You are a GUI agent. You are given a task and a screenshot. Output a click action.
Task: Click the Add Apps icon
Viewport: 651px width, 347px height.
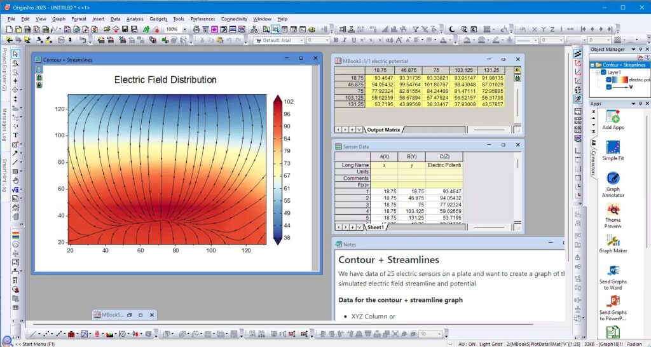click(x=613, y=118)
